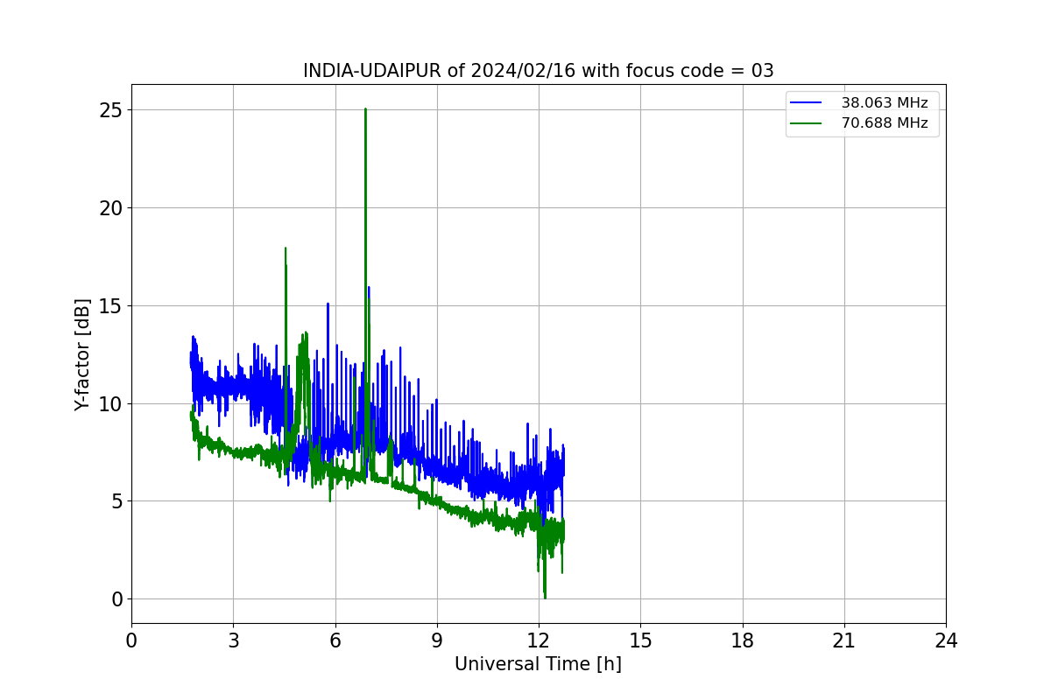Viewport: 1051px width, 700px height.
Task: Click the 38.063 MHz legend label
Action: 885,103
